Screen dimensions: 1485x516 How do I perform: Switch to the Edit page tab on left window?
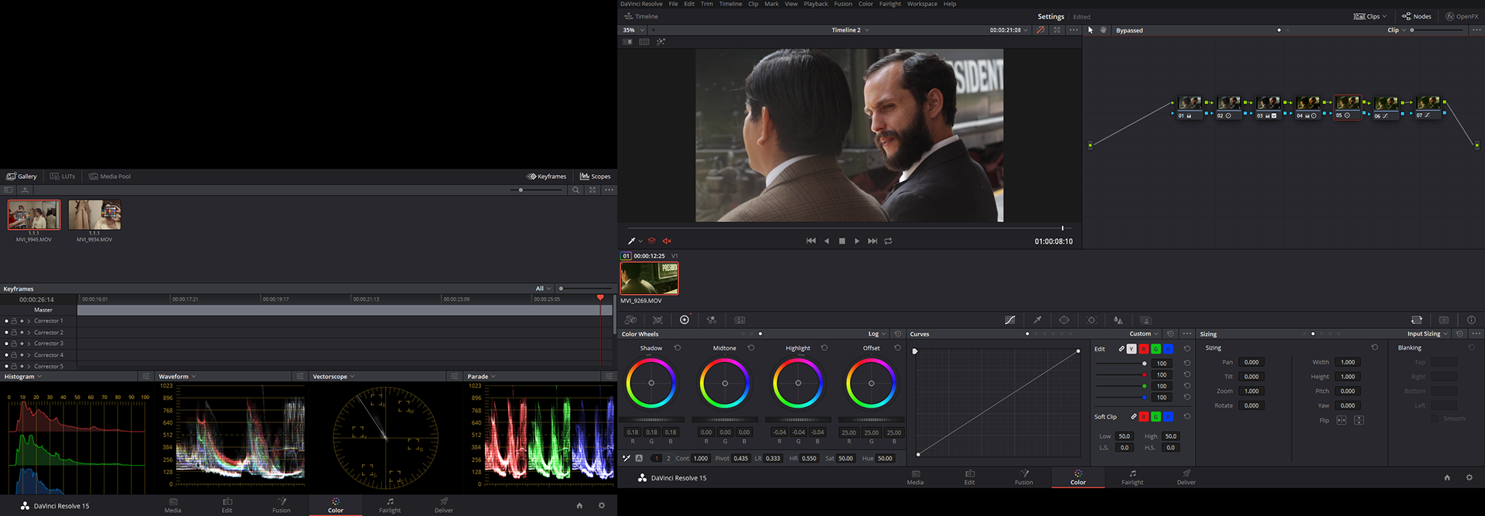(x=227, y=505)
